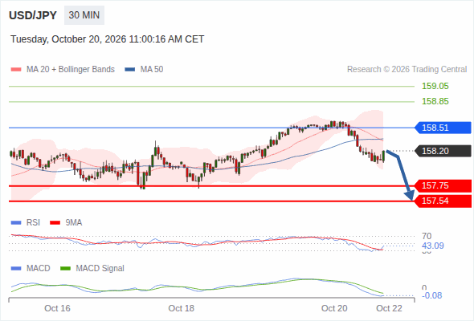Image resolution: width=474 pixels, height=321 pixels.
Task: Click the 'RSI' legend label
Action: [33, 222]
